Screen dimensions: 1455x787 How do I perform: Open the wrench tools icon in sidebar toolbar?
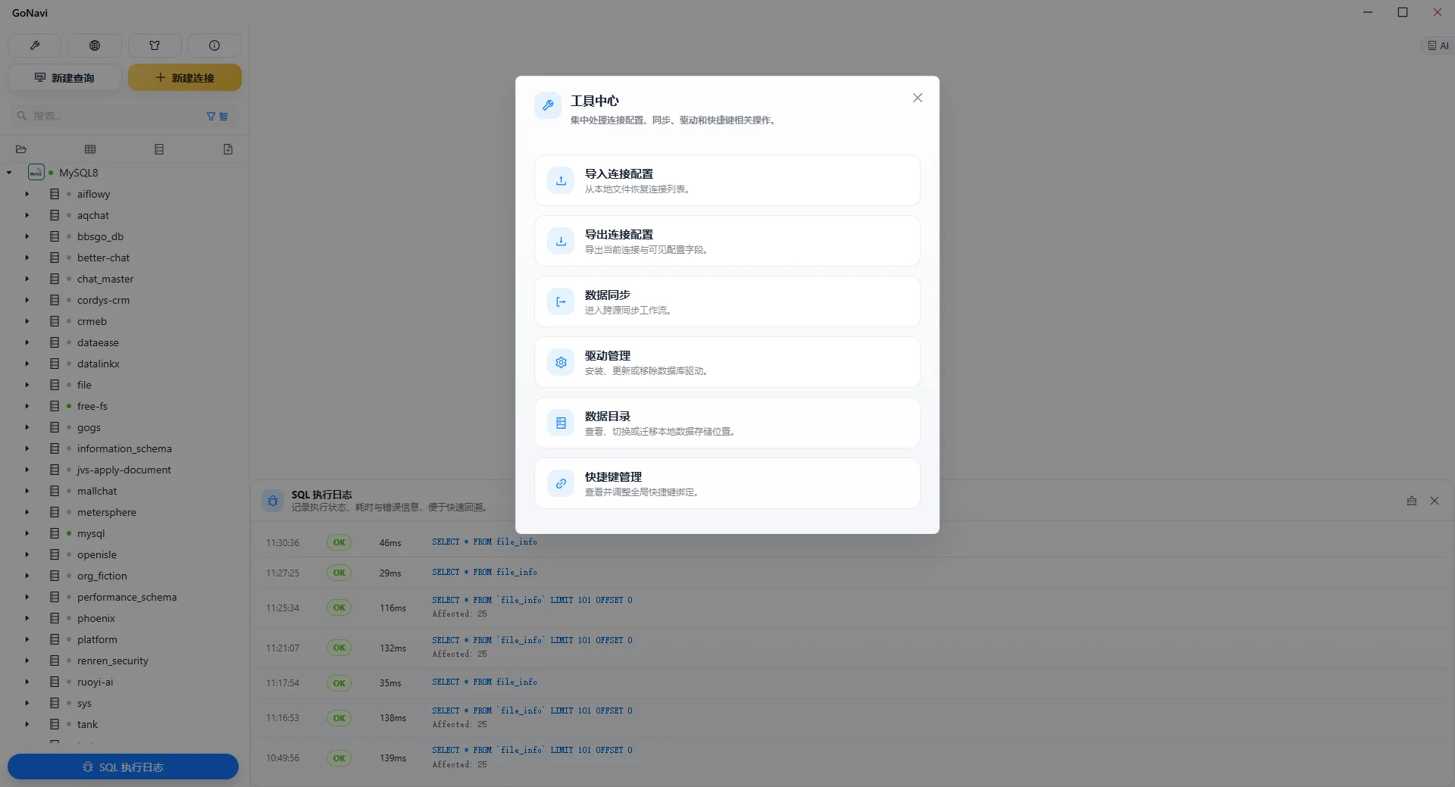(x=34, y=45)
